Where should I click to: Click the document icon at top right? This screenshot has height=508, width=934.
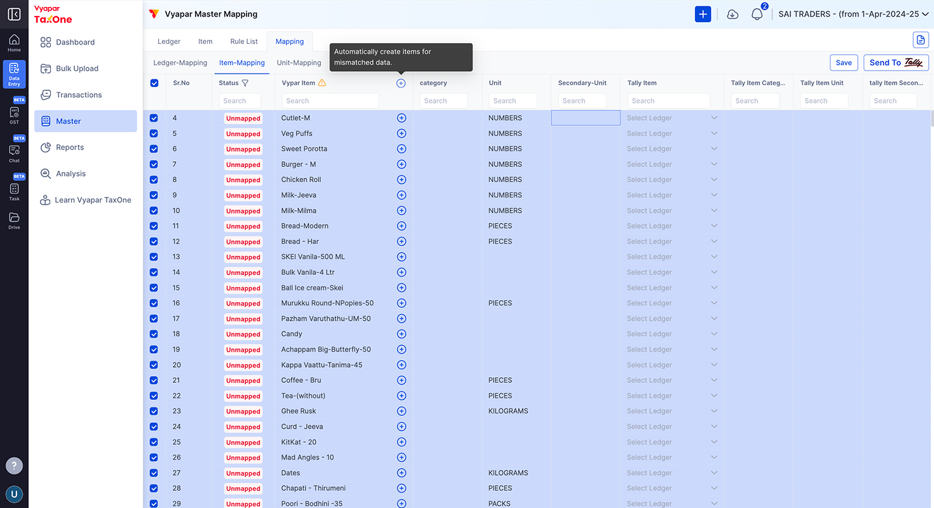click(x=921, y=40)
